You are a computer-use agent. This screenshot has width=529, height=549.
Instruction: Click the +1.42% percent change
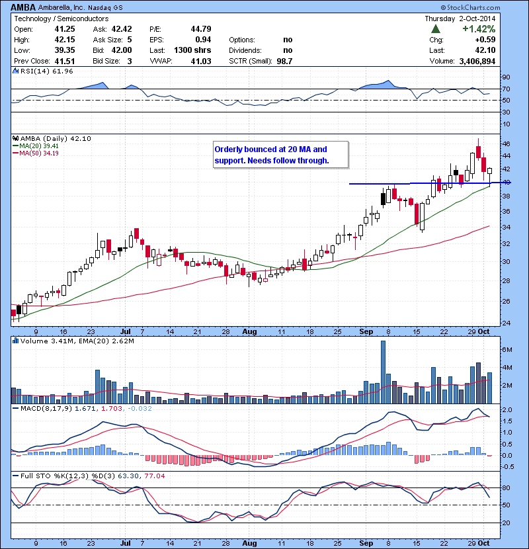[479, 28]
